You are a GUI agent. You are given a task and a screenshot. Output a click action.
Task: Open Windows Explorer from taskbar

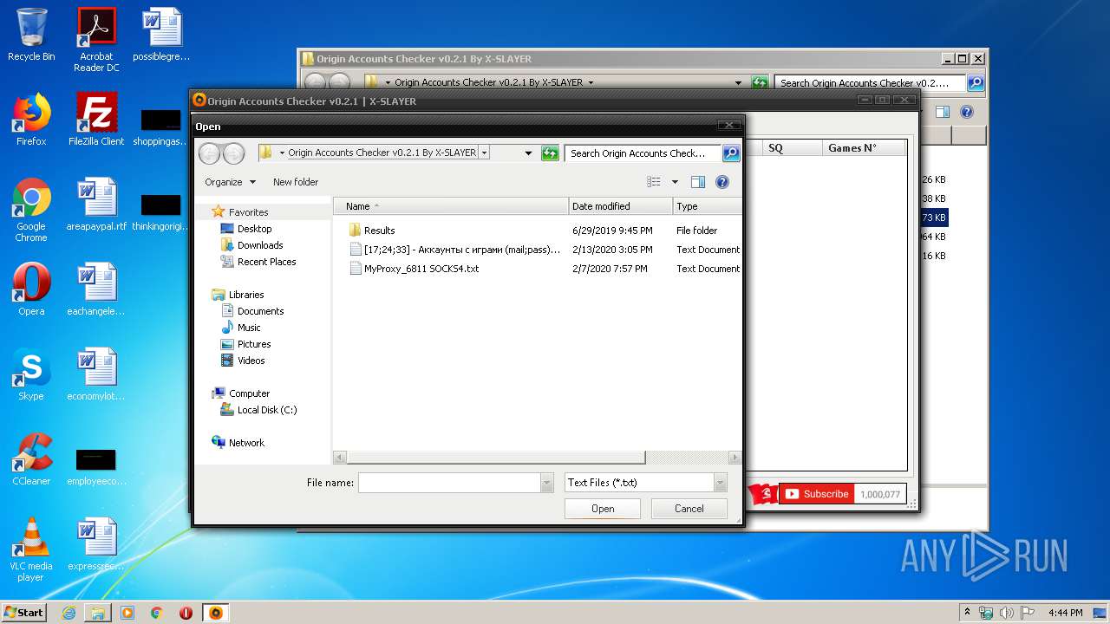tap(98, 613)
